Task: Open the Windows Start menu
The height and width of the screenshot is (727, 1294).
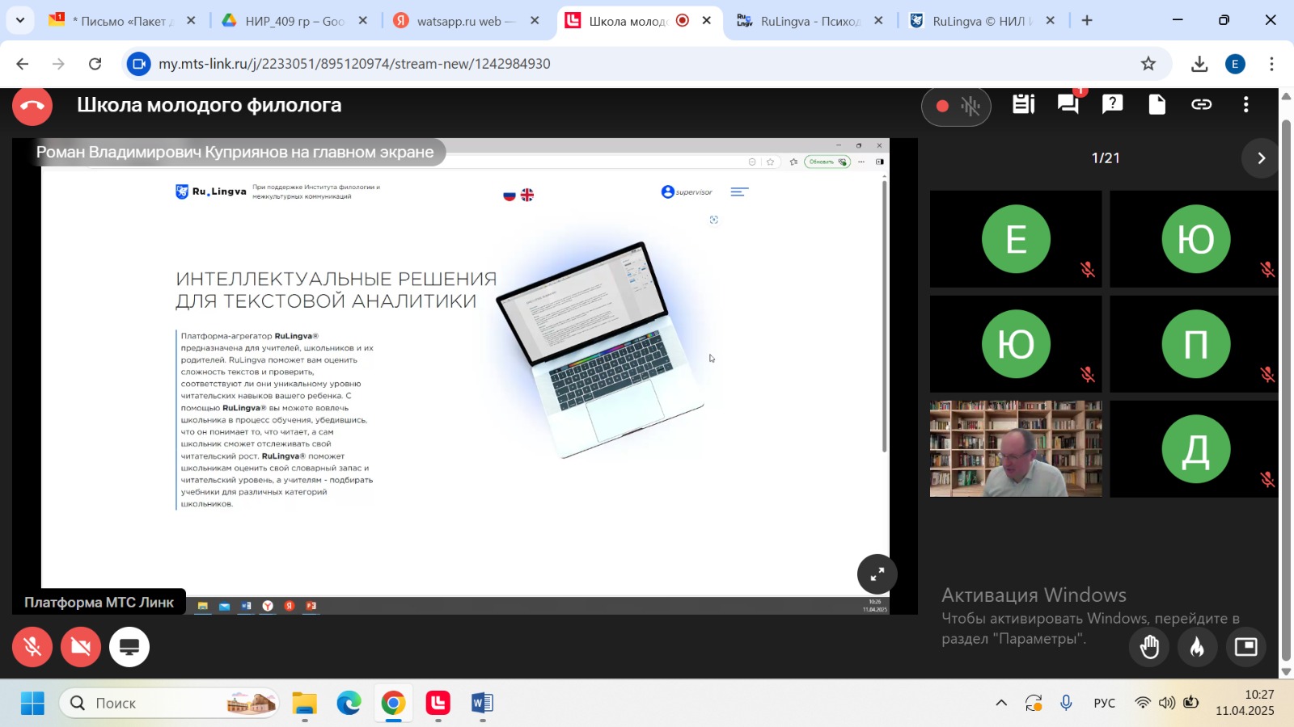Action: (32, 704)
